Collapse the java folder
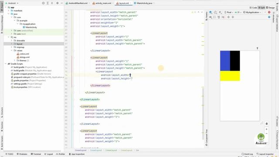Screen dimensions: 279x157 (x=9, y=14)
